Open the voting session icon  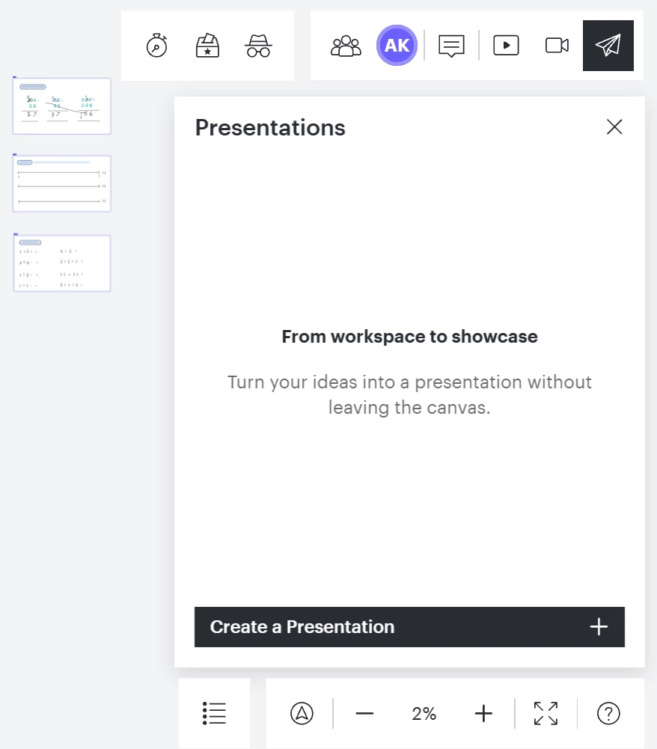click(207, 46)
